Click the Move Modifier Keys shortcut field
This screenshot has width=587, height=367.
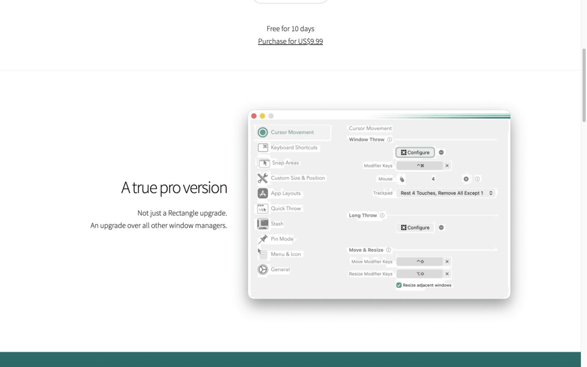coord(420,262)
